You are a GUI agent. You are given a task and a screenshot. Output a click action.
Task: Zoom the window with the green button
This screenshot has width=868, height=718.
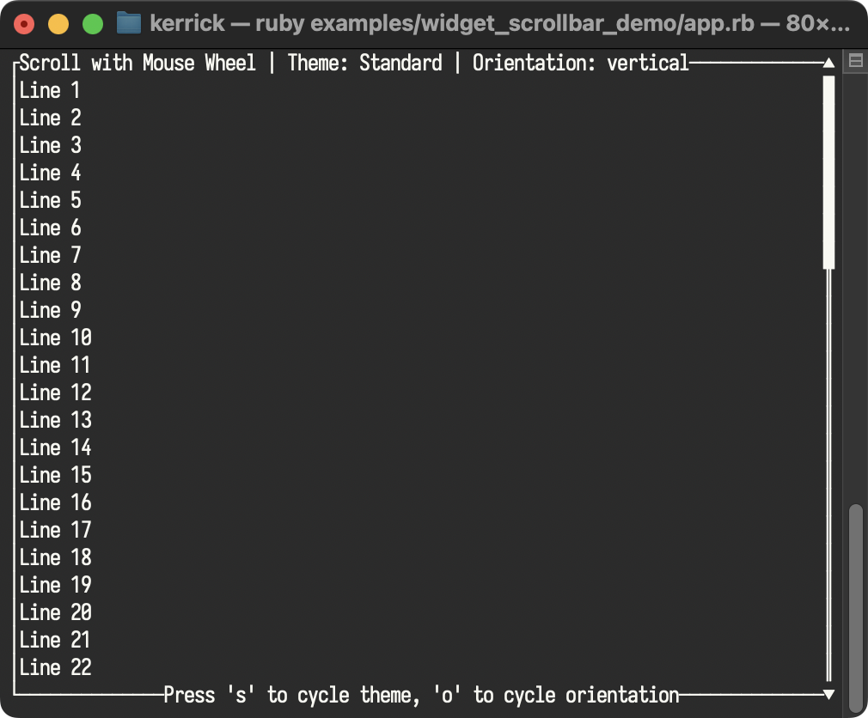coord(93,24)
